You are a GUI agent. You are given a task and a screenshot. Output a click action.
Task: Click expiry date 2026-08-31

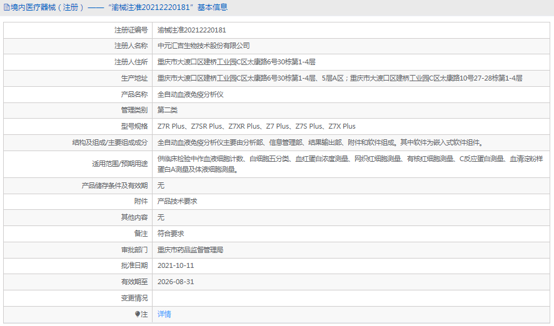click(x=176, y=282)
